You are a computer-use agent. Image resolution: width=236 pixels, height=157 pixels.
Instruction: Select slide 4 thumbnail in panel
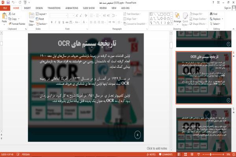(x=204, y=78)
